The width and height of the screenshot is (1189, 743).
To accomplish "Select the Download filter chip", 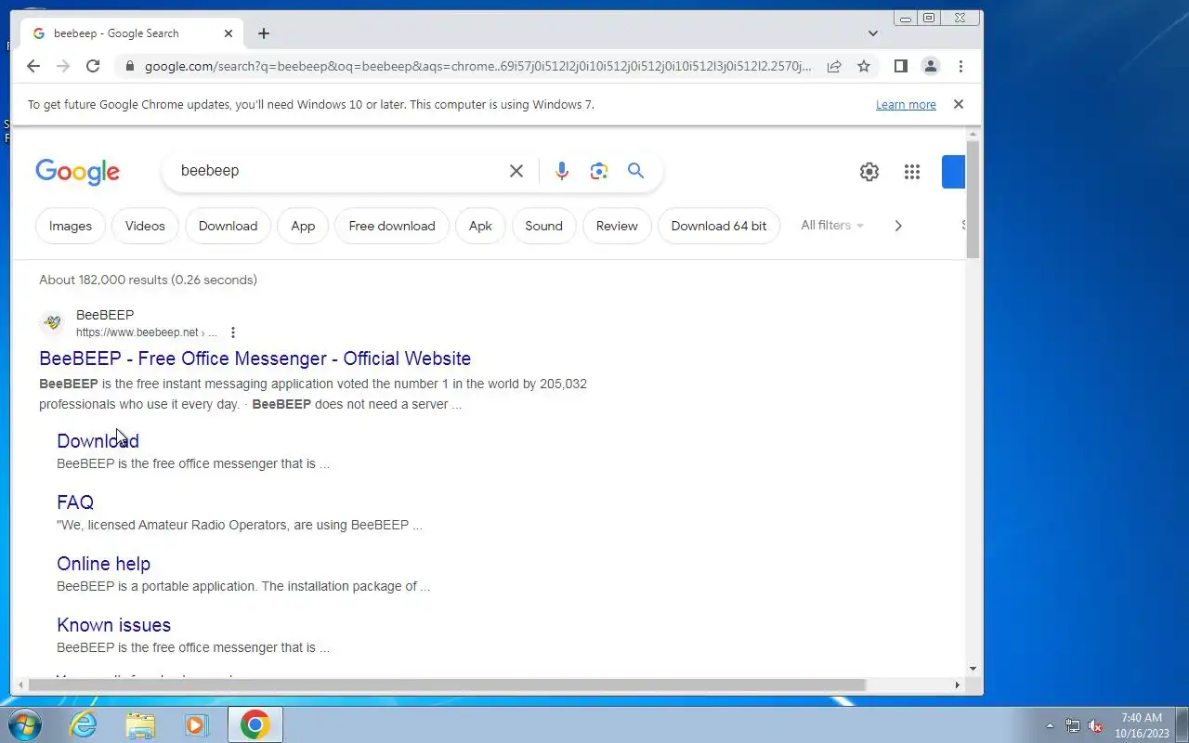I will click(228, 226).
